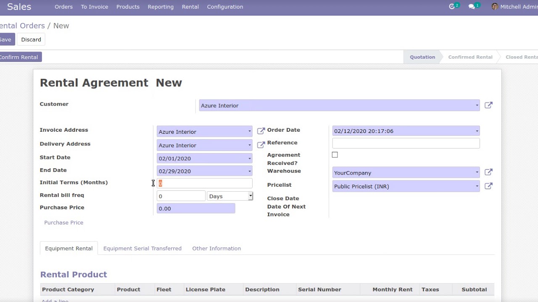Click the Purchase Price label below form

pyautogui.click(x=64, y=223)
